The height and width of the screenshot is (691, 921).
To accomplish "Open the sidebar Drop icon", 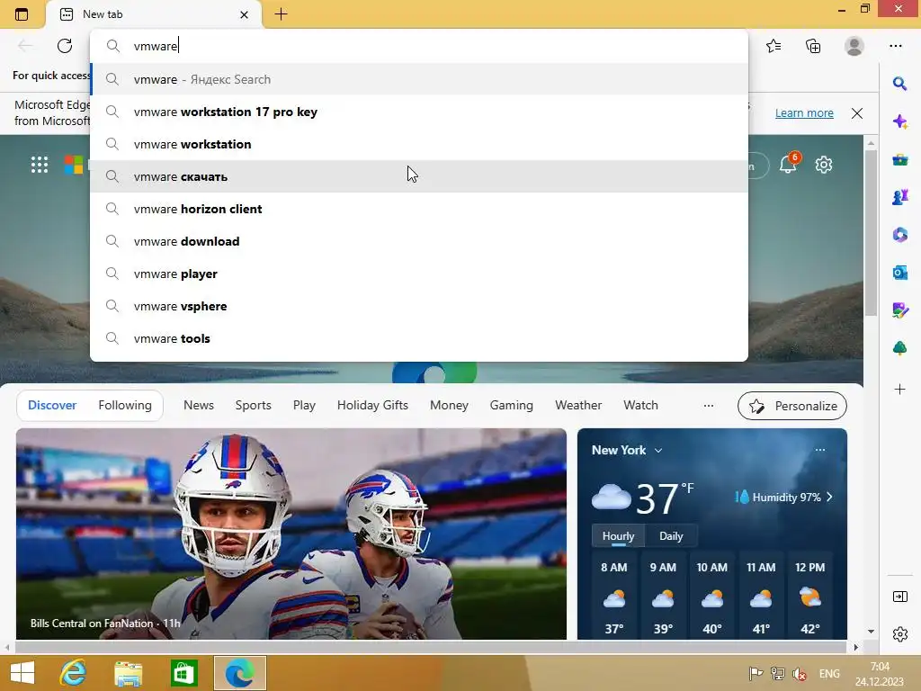I will coord(899,310).
